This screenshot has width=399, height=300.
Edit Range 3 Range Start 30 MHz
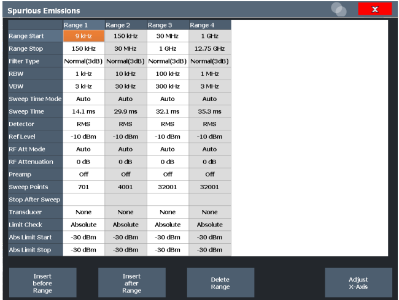(x=168, y=36)
